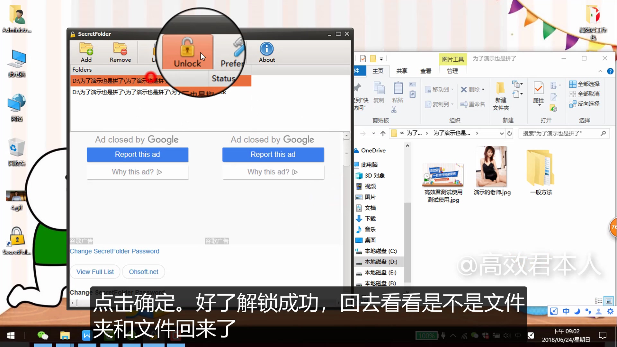Open the Change SecretFolder Password link
Screen dimensions: 617x347
pyautogui.click(x=115, y=251)
